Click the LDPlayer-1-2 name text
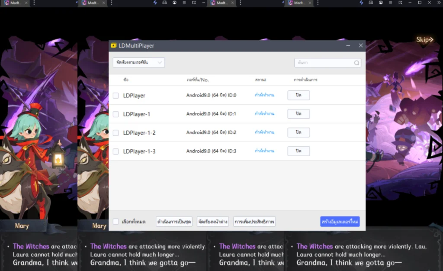 (x=139, y=133)
